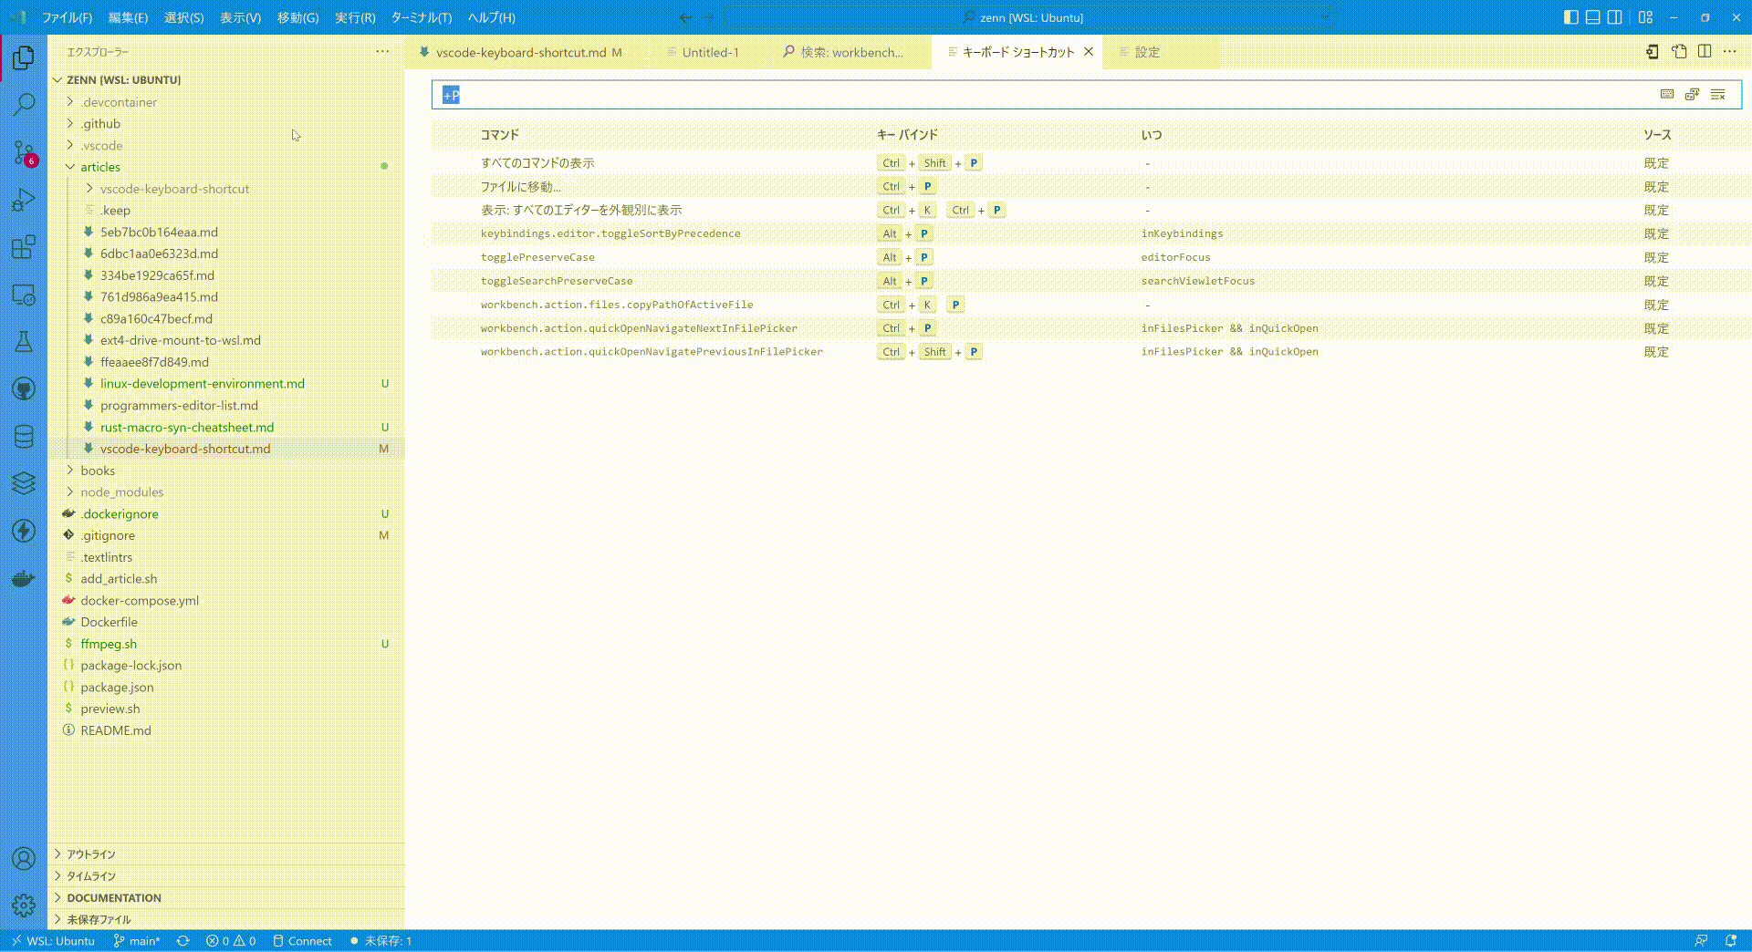Viewport: 1752px width, 952px height.
Task: Open Run and Debug view
Action: [x=24, y=200]
